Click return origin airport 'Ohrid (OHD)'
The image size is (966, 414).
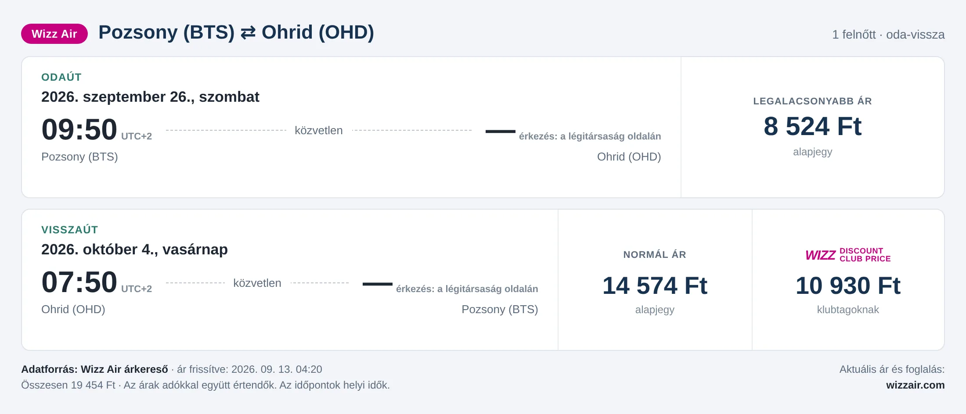pos(73,309)
